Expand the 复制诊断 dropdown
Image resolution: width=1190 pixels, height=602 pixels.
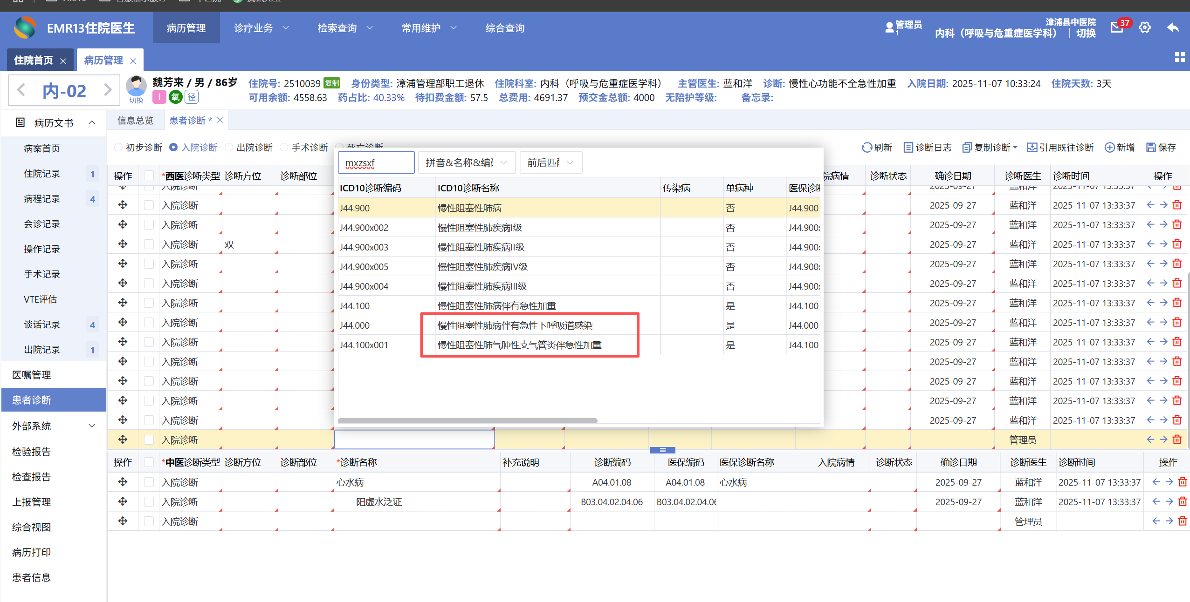pyautogui.click(x=1015, y=148)
